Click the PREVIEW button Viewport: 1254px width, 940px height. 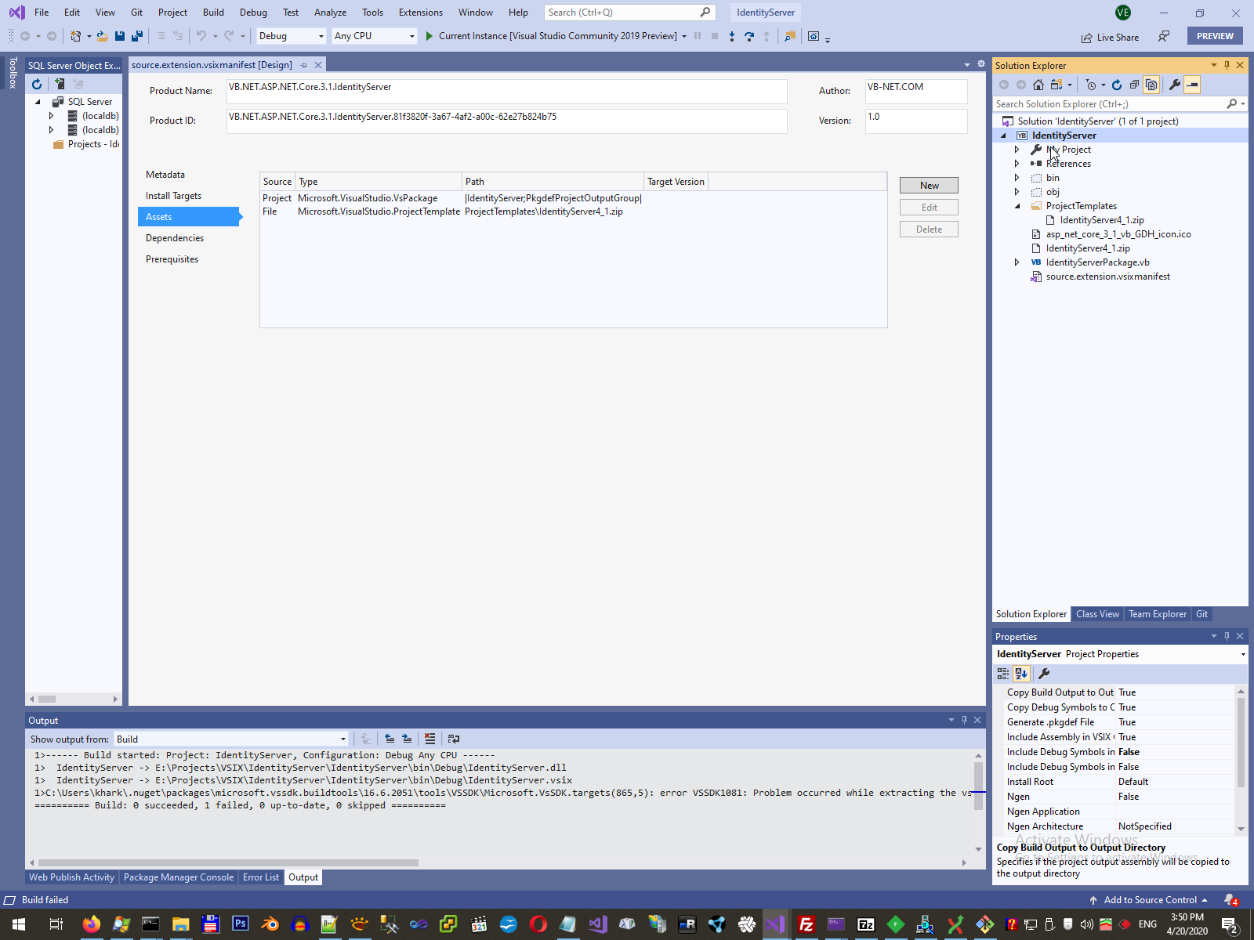click(x=1215, y=36)
